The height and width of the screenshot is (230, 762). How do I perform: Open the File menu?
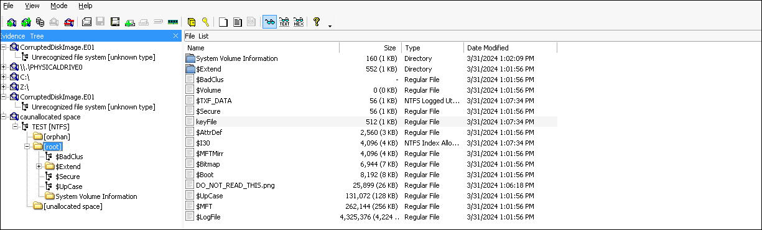(9, 6)
